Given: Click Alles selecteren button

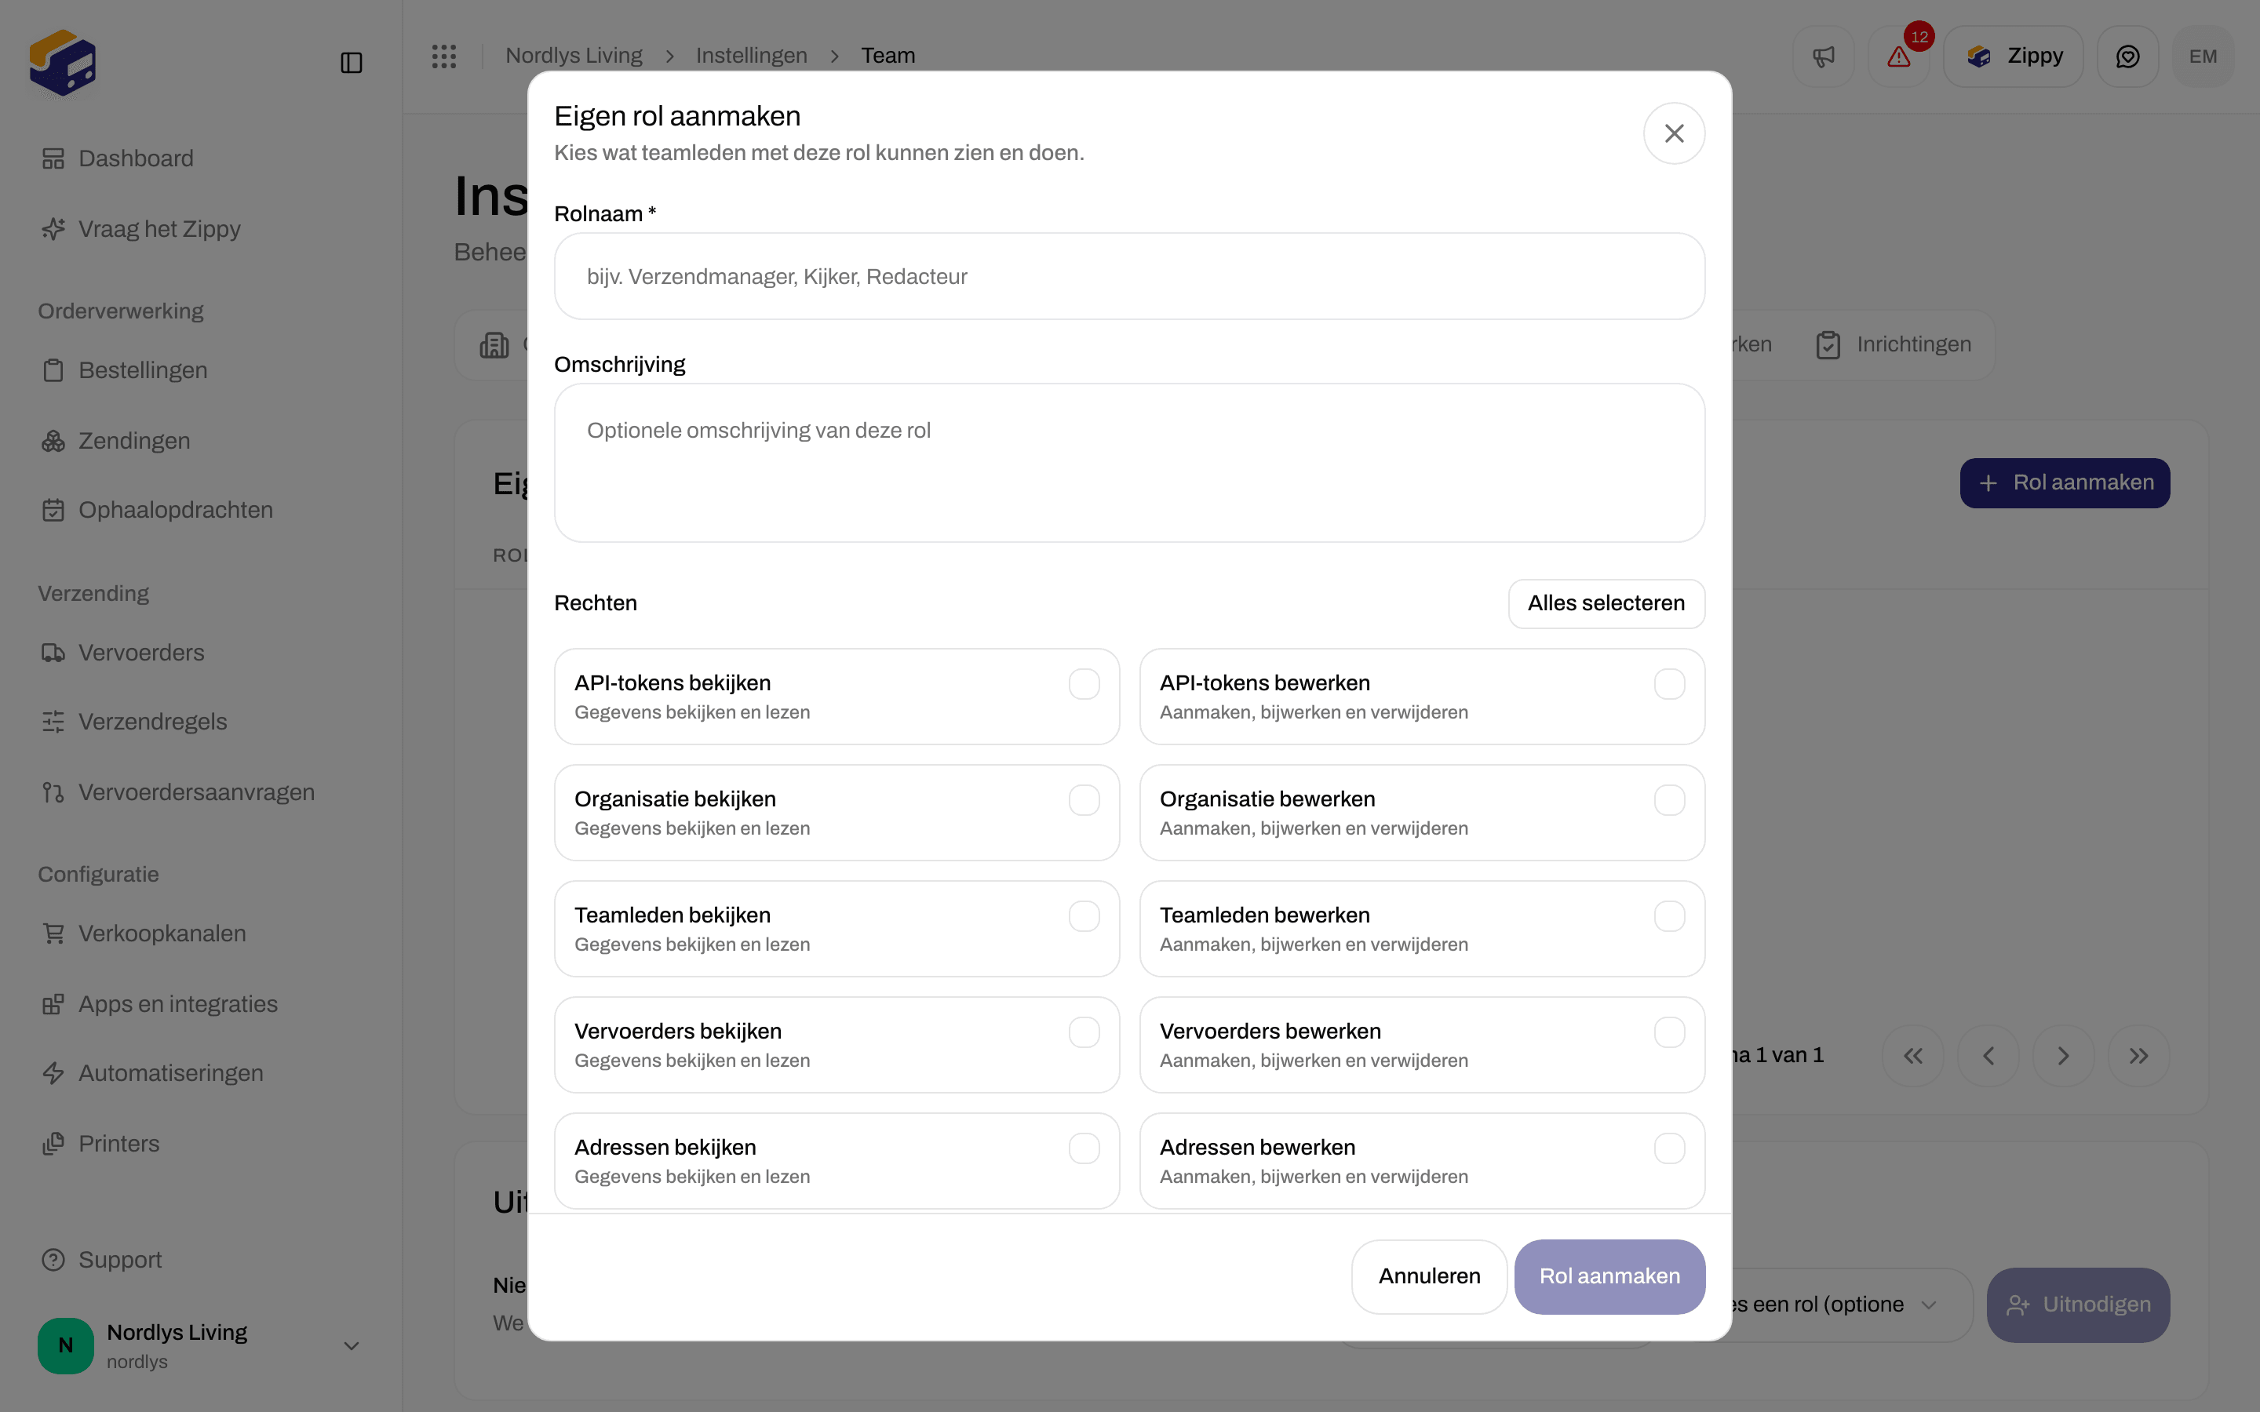Looking at the screenshot, I should coord(1606,603).
